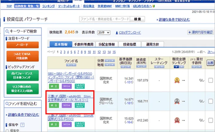Sort 地域 ascending using its up arrow
The width and height of the screenshot is (215, 132).
107,65
